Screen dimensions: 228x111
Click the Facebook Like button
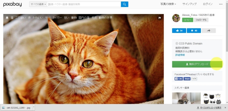tap(179, 79)
